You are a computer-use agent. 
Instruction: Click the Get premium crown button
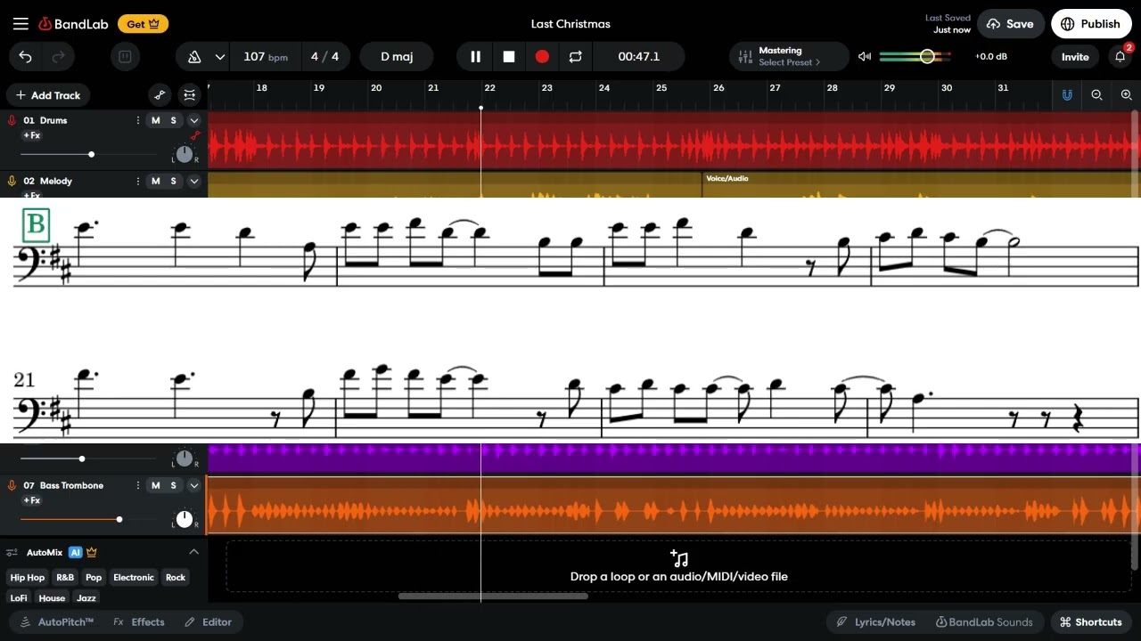coord(143,24)
